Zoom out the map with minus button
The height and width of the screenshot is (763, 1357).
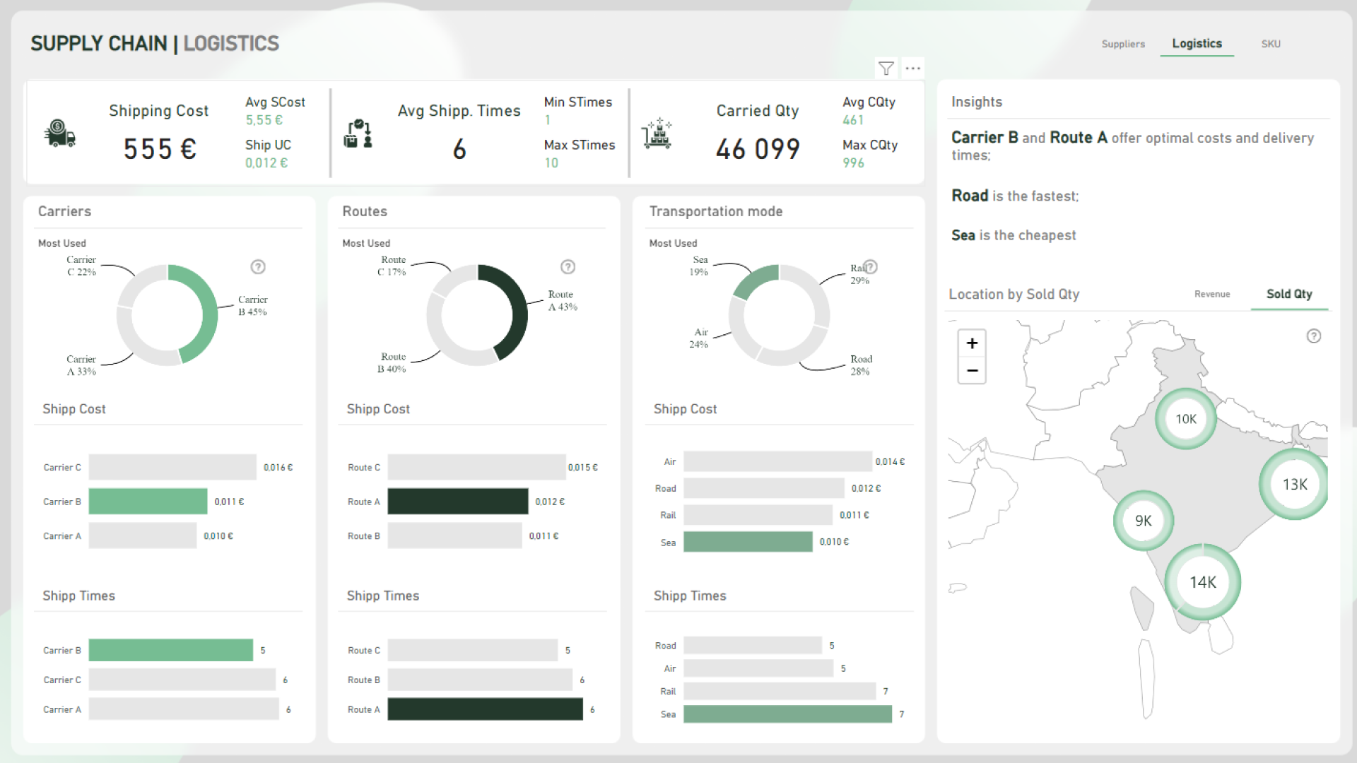click(972, 370)
